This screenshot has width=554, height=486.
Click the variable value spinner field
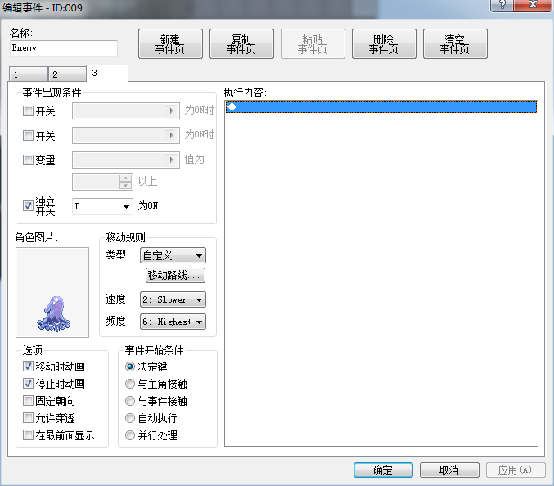[102, 182]
